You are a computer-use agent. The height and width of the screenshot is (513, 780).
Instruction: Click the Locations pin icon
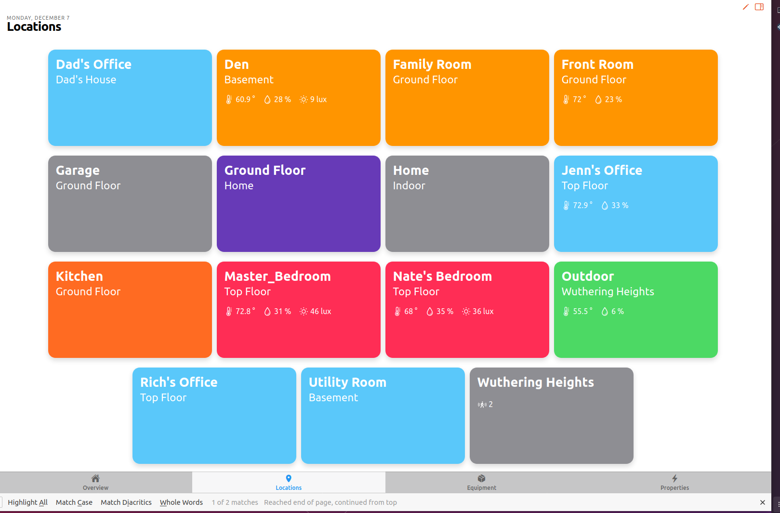pyautogui.click(x=289, y=478)
